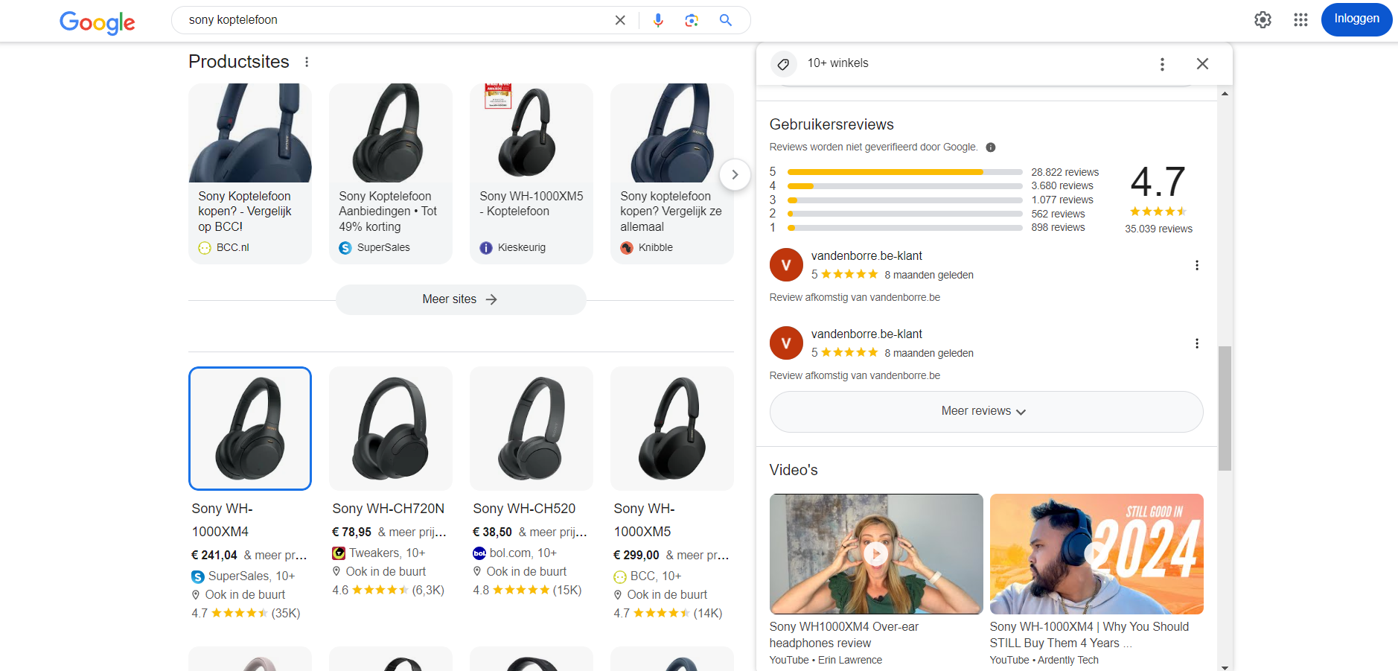1398x671 pixels.
Task: Click the first vandenborre reviewer avatar
Action: click(x=786, y=265)
